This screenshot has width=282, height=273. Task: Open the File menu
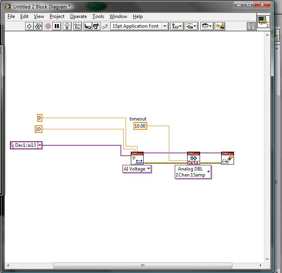click(x=11, y=16)
